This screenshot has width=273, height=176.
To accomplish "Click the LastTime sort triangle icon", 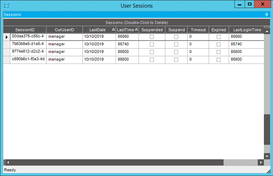I will tap(136, 30).
